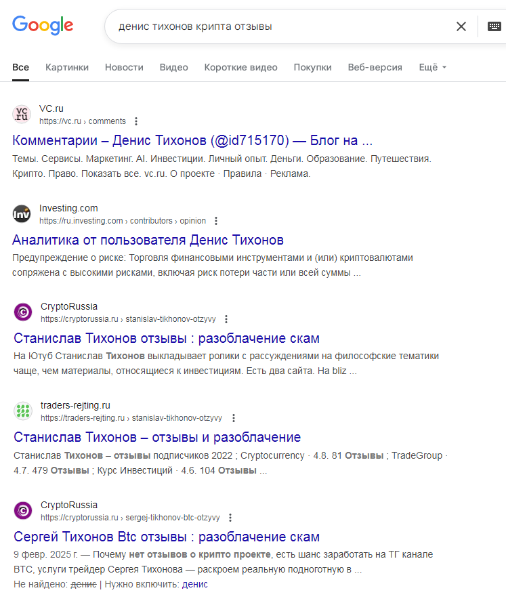Open the on-screen keyboard icon
Viewport: 506px width, 601px height.
(x=494, y=26)
